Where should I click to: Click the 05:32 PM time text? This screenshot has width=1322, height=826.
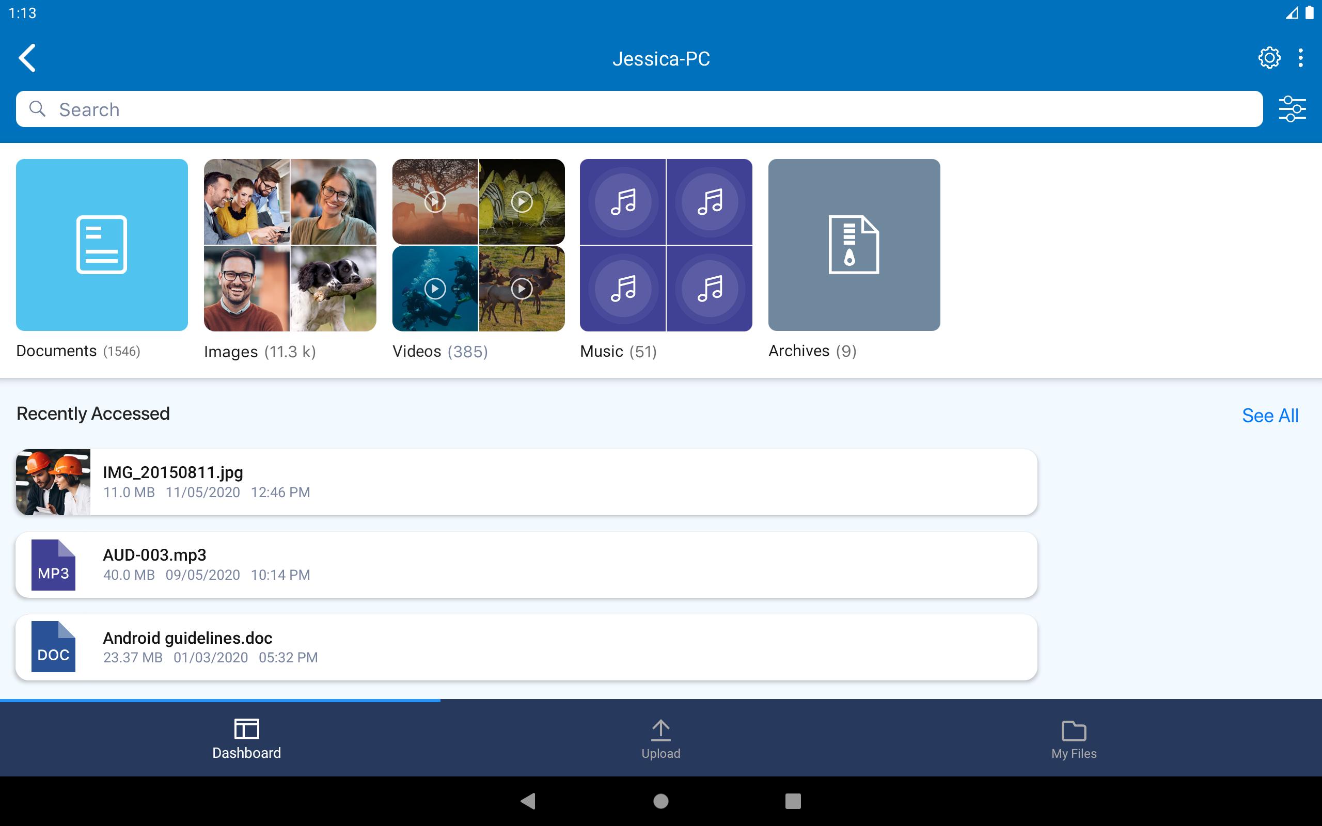289,657
